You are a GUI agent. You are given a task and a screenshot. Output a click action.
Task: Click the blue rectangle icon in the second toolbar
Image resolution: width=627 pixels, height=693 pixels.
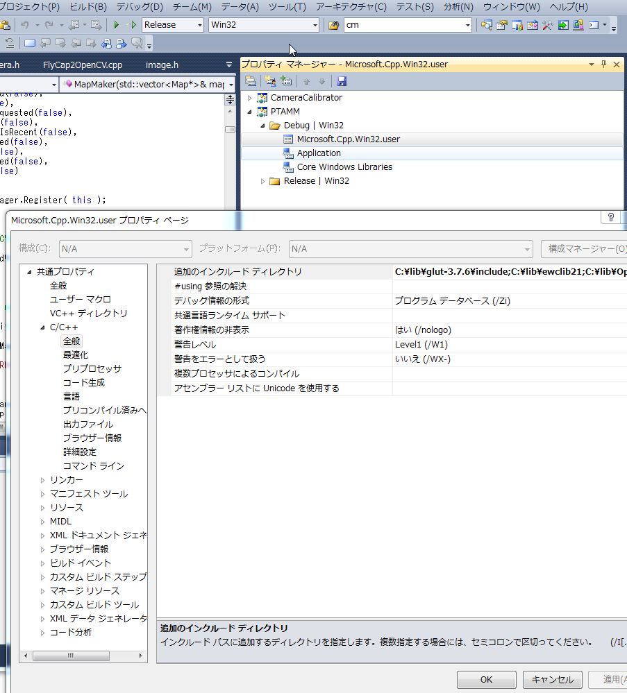click(x=30, y=43)
